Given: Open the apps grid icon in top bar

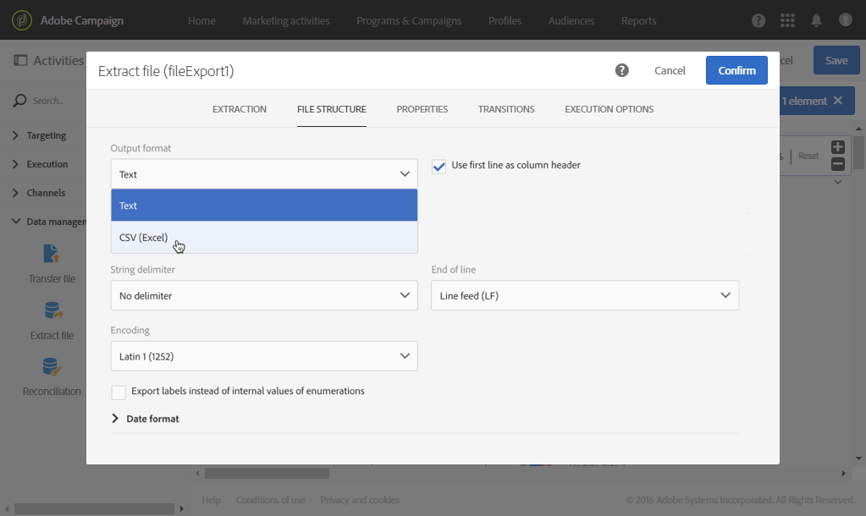Looking at the screenshot, I should coord(787,20).
